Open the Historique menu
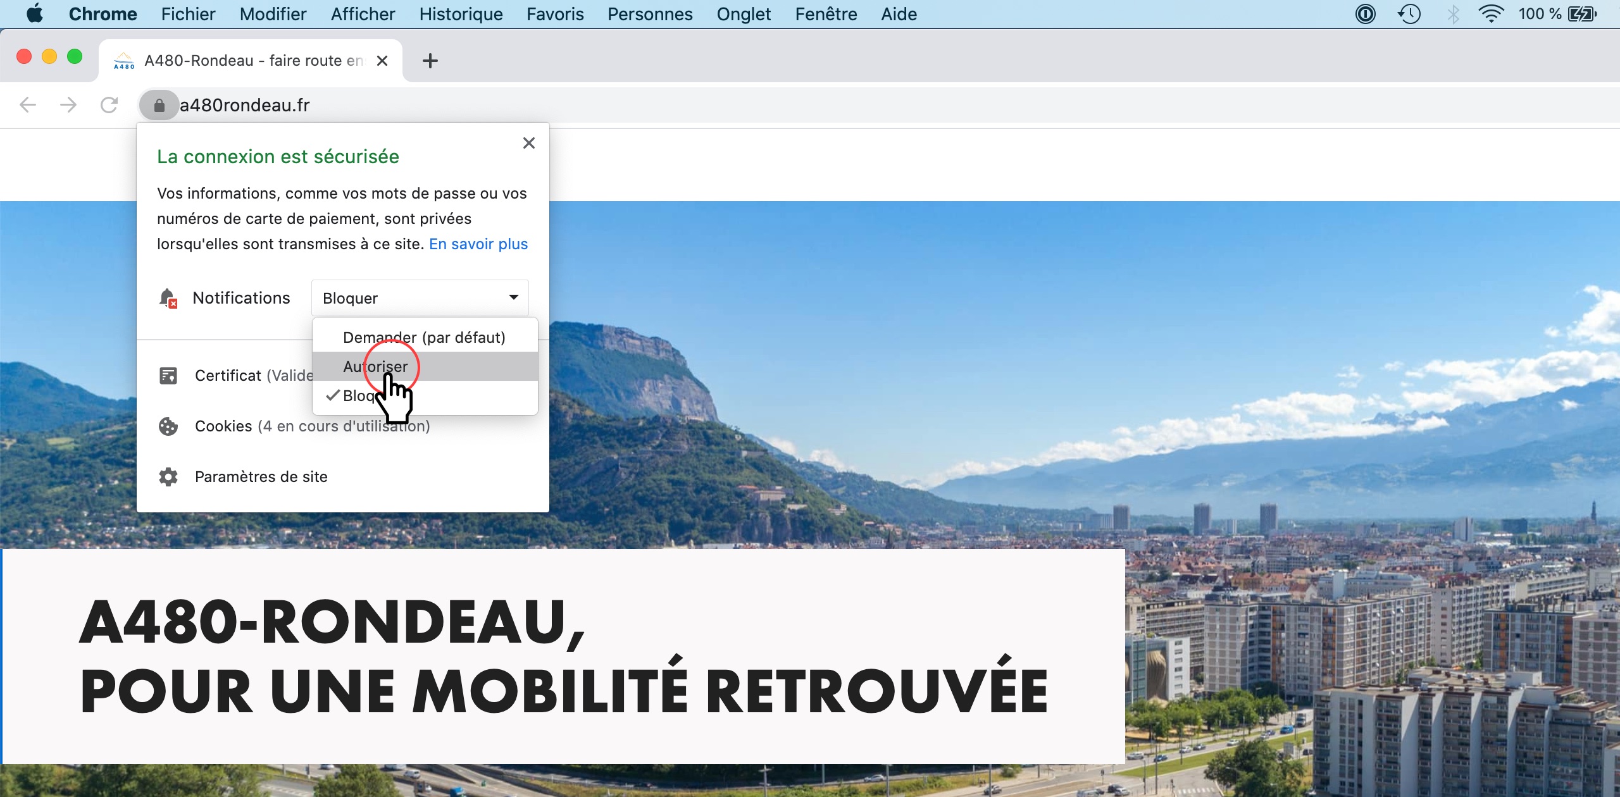Viewport: 1620px width, 797px height. click(461, 14)
